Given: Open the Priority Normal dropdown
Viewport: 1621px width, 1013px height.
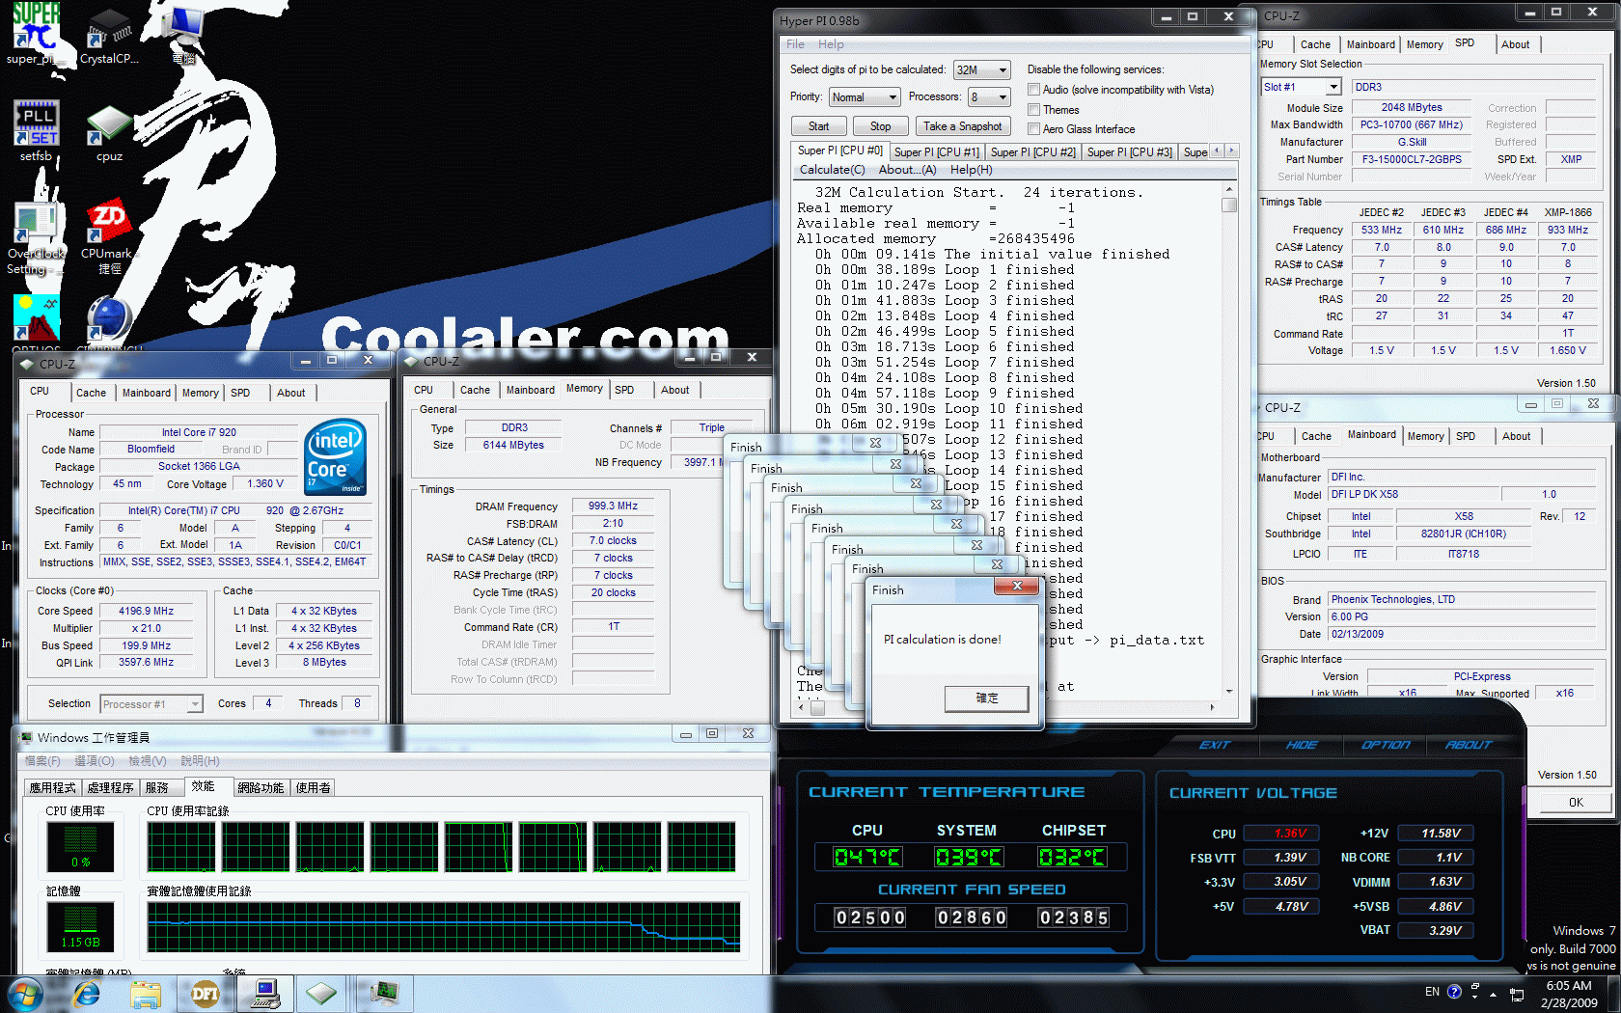Looking at the screenshot, I should (865, 96).
